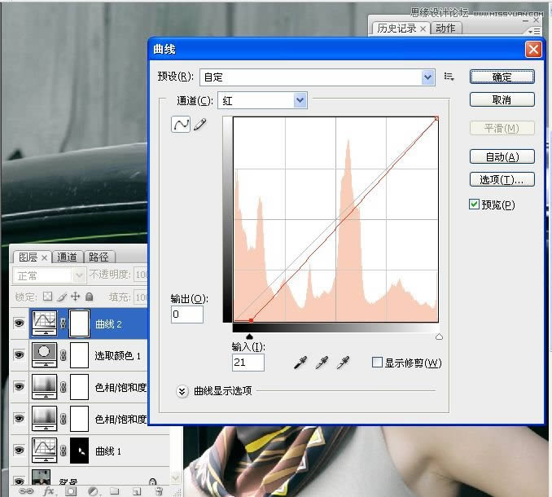This screenshot has width=552, height=497.
Task: Click the 输入 input value field
Action: coord(248,363)
